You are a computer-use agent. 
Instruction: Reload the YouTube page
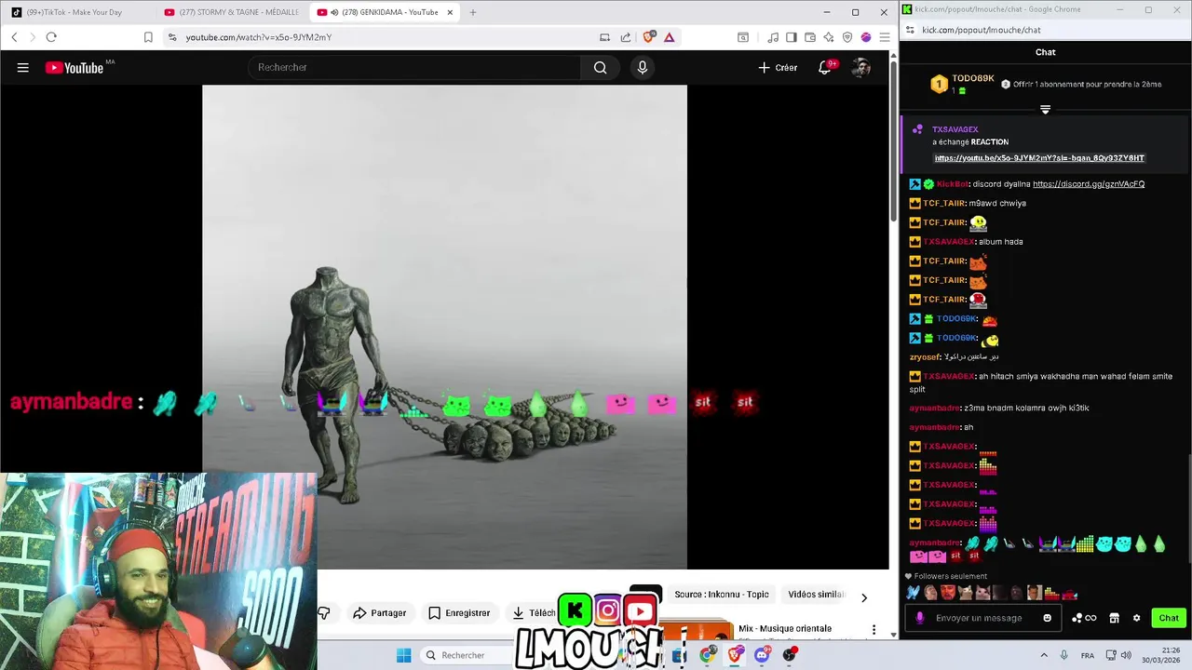click(x=51, y=37)
